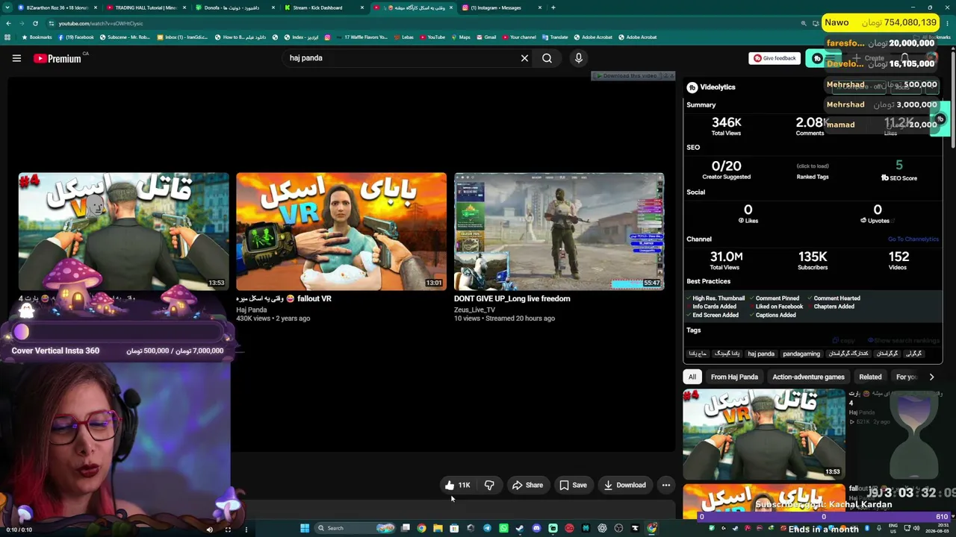Image resolution: width=956 pixels, height=537 pixels.
Task: Select the Action-adventure games chip
Action: (808, 377)
